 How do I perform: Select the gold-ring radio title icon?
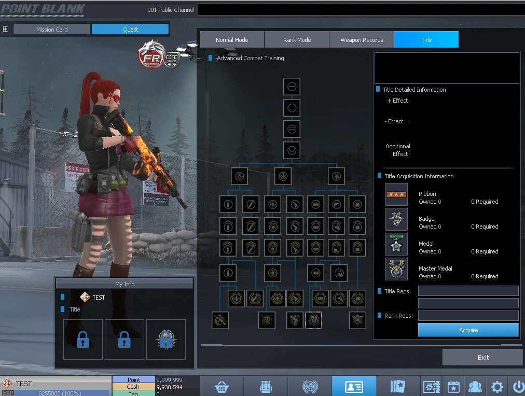click(x=339, y=273)
